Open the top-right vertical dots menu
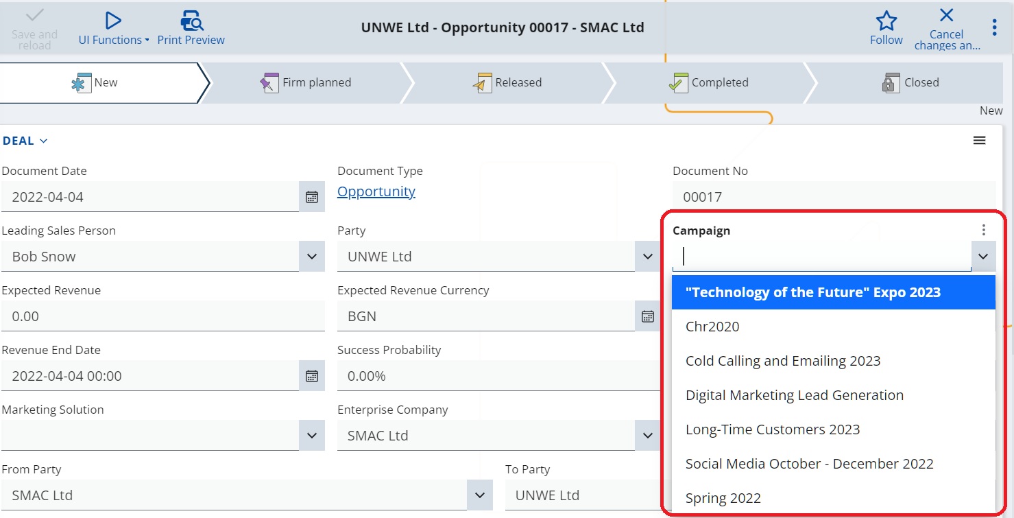This screenshot has width=1014, height=518. (994, 27)
